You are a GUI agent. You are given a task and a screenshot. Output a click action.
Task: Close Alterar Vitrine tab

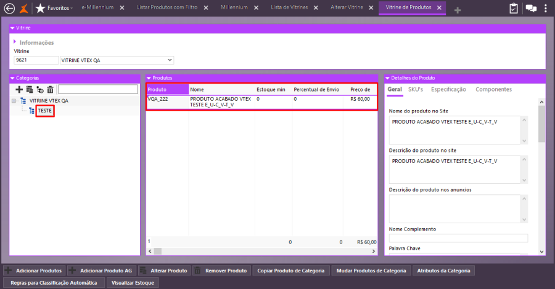point(371,8)
